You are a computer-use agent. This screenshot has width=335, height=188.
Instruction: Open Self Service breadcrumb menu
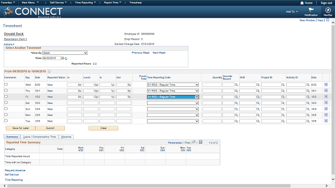[58, 3]
